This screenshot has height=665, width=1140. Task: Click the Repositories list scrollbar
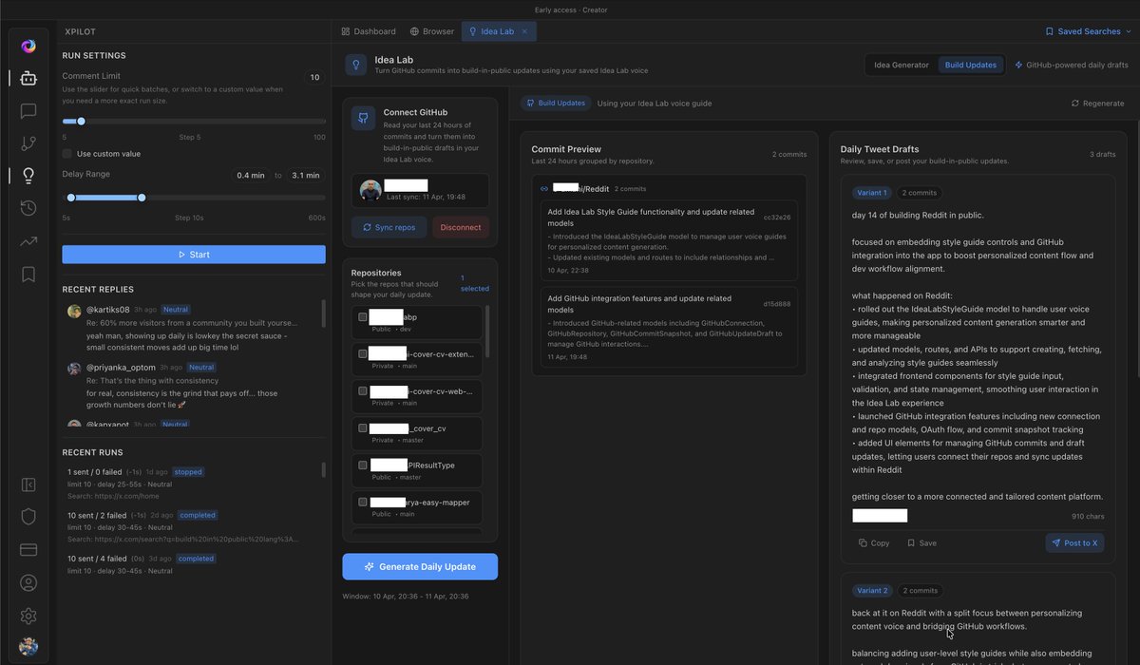point(488,331)
